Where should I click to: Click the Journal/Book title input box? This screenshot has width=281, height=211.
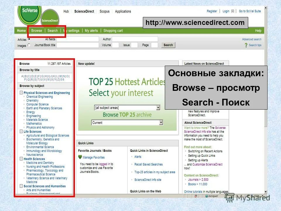point(78,45)
